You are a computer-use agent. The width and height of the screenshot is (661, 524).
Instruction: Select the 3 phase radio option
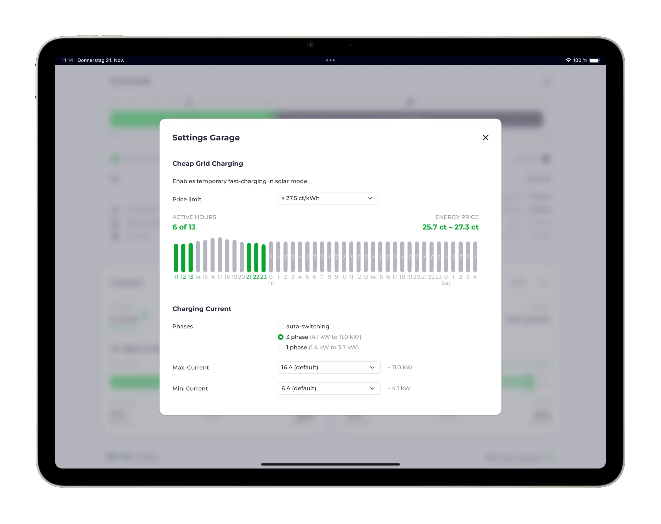[x=281, y=337]
